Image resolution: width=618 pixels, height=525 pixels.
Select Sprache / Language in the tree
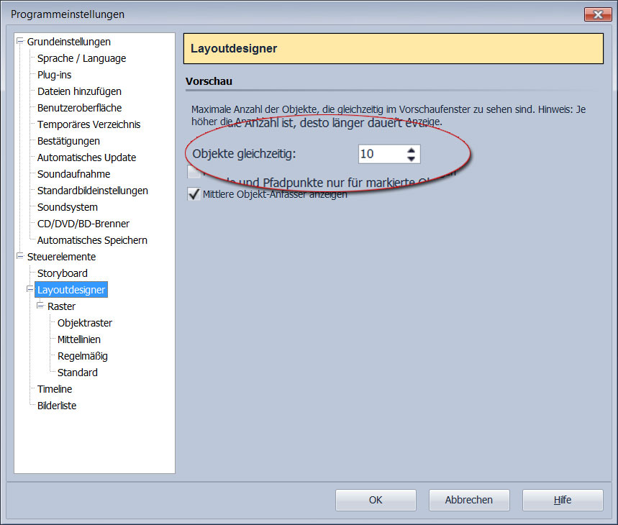pos(81,58)
